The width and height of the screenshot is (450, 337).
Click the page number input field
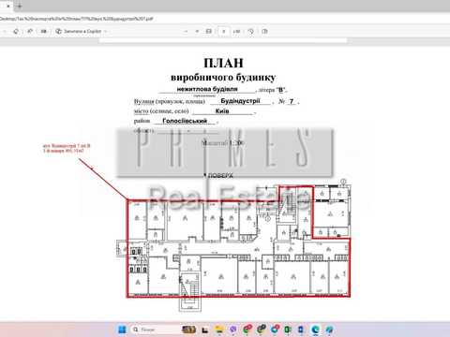pyautogui.click(x=223, y=31)
